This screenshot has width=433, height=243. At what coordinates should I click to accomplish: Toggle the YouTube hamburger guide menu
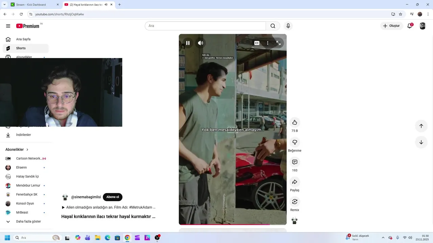(x=8, y=26)
